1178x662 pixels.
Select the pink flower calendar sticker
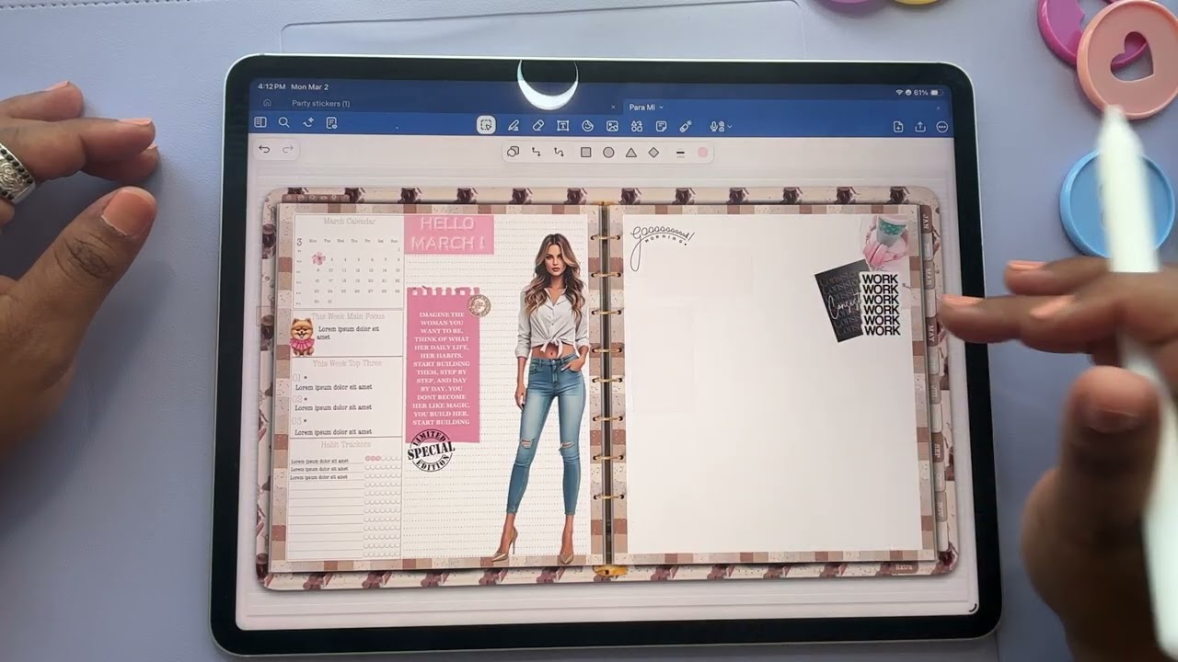click(318, 259)
